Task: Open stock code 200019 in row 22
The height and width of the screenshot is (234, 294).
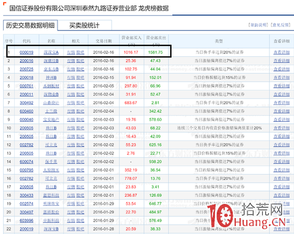Action: click(x=26, y=229)
